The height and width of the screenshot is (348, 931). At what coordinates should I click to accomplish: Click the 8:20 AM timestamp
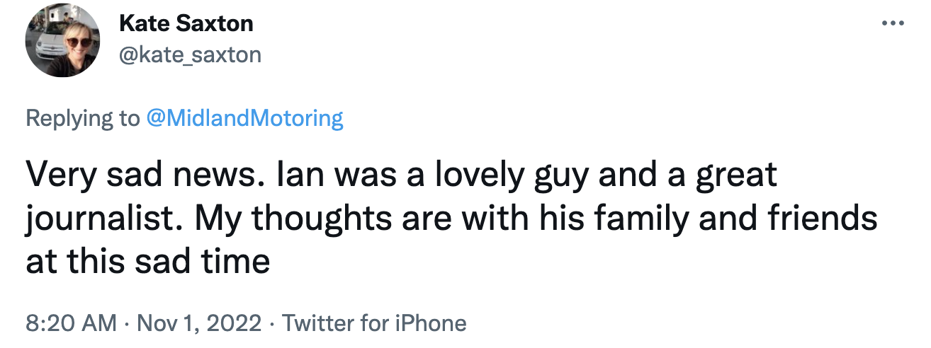point(71,323)
